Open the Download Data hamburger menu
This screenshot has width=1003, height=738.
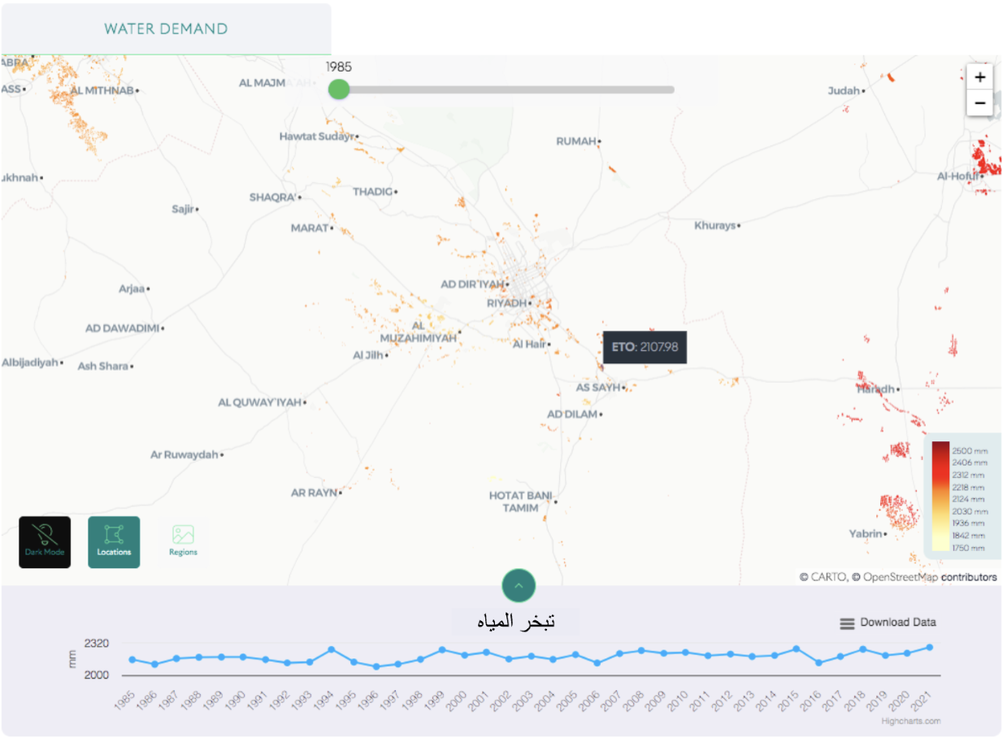pos(847,623)
